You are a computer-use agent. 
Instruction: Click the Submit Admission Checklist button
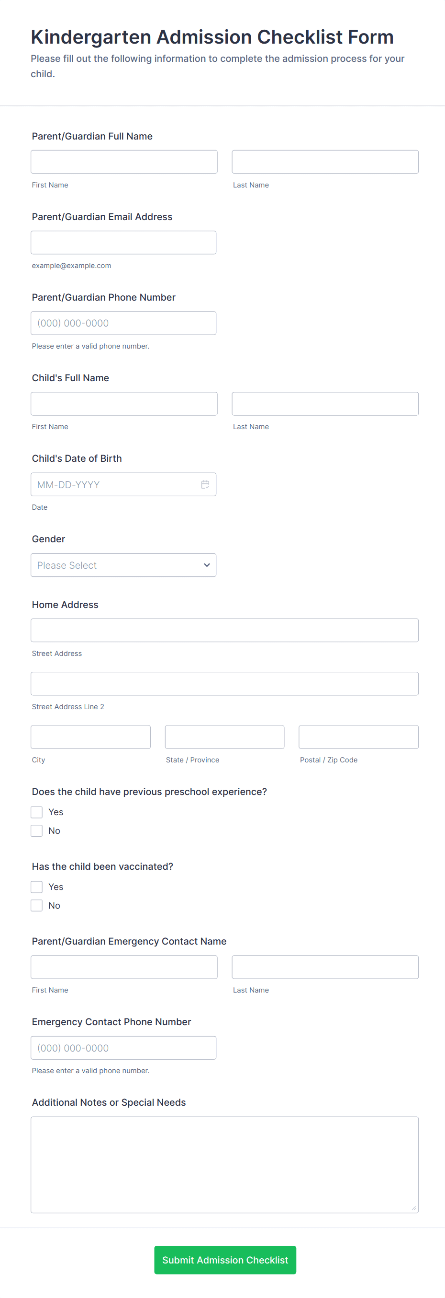(x=225, y=1260)
